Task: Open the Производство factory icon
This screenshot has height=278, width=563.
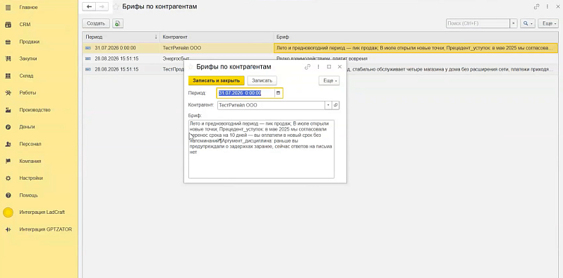Action: click(x=8, y=110)
